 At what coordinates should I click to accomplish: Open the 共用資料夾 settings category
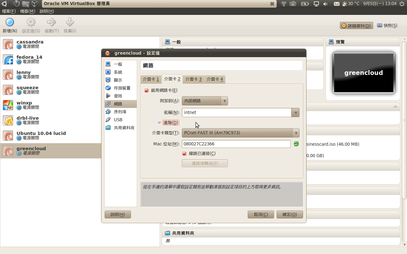(x=121, y=128)
